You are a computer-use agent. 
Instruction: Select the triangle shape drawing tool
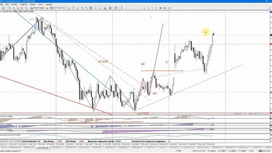pyautogui.click(x=144, y=8)
